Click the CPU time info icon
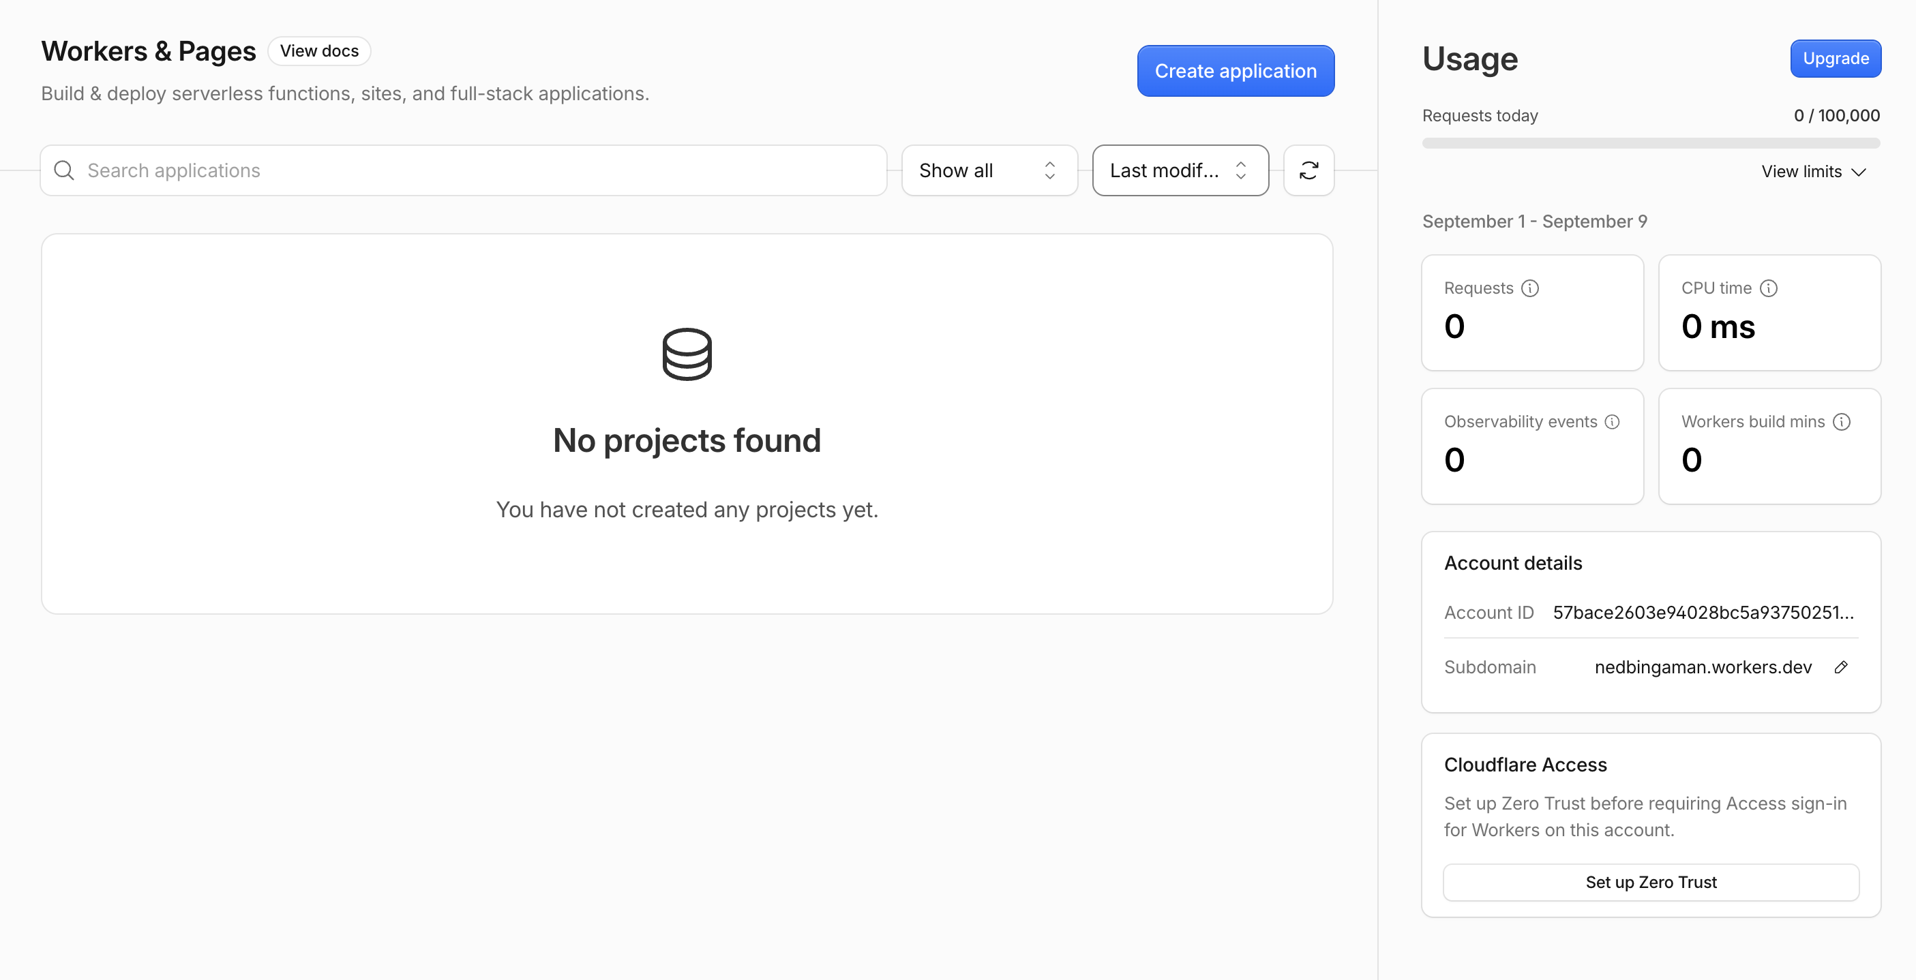Viewport: 1916px width, 980px height. 1769,288
